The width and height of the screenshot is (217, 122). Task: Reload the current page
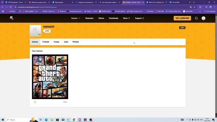(11, 7)
